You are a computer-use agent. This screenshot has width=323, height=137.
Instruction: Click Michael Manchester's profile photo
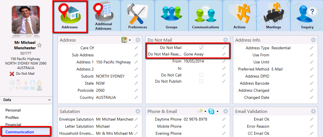tap(26, 20)
